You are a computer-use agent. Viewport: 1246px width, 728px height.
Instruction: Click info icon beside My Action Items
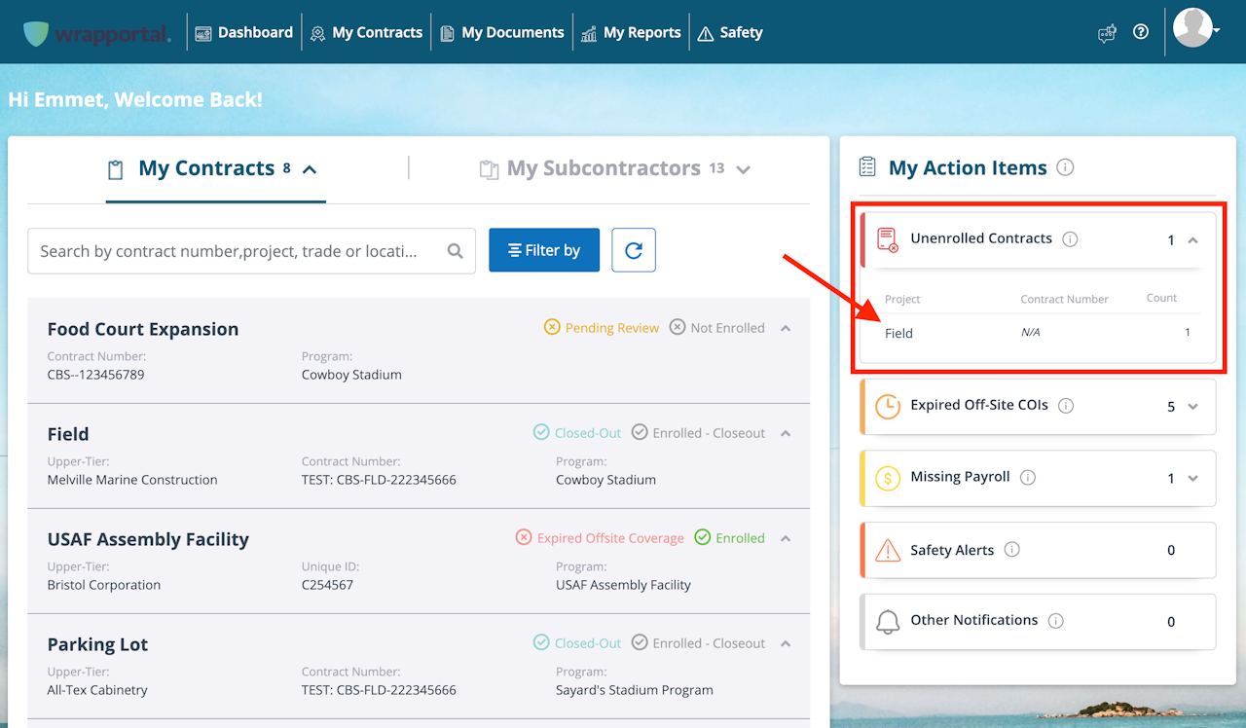(1065, 167)
